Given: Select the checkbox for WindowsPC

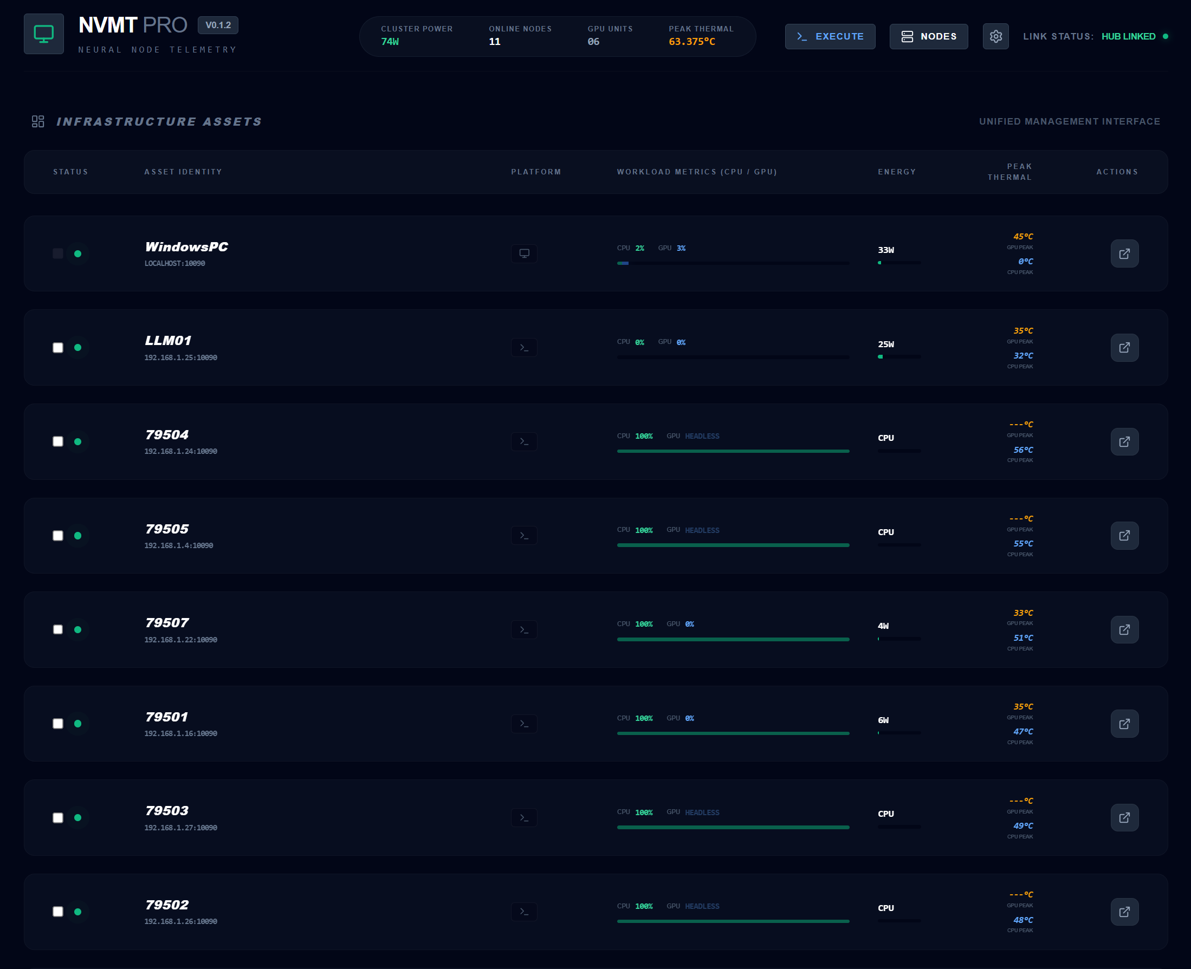Looking at the screenshot, I should (x=58, y=253).
